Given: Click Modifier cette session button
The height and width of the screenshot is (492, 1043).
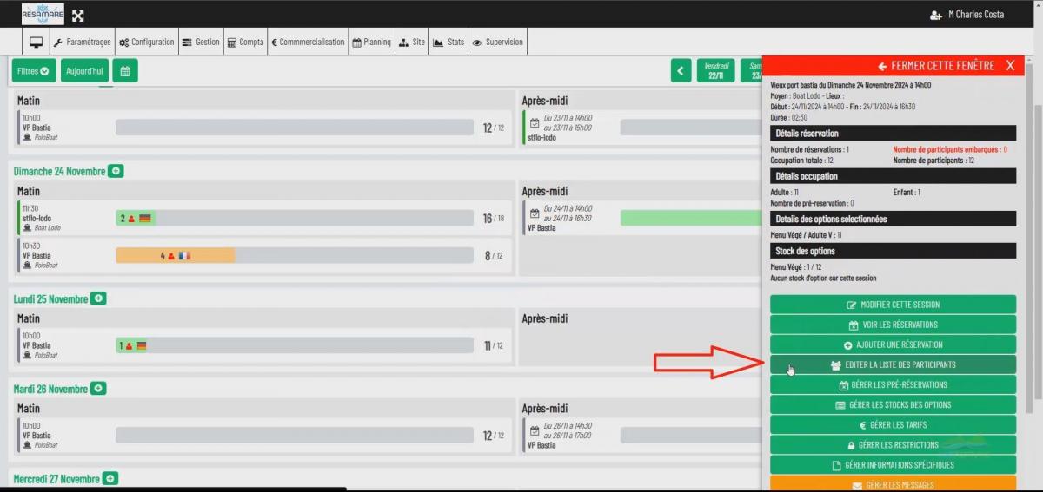Looking at the screenshot, I should click(x=893, y=305).
